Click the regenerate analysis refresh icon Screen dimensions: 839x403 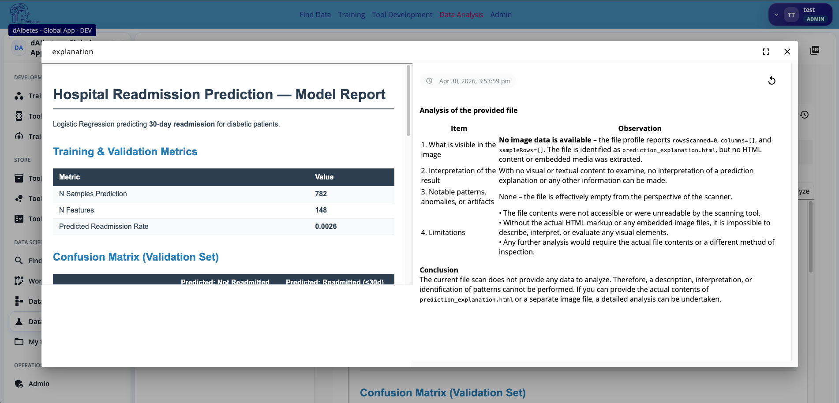point(772,81)
